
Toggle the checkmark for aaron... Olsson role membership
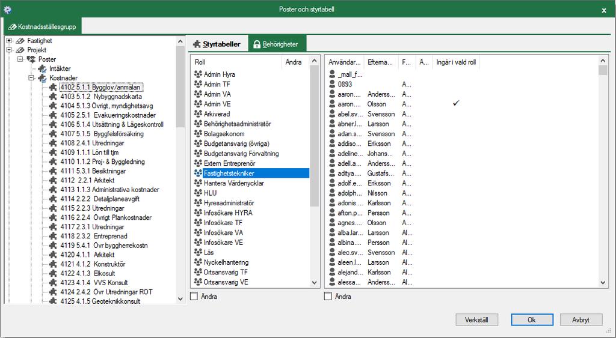click(456, 103)
